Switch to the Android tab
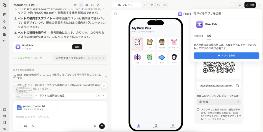Screen dimensions: 263x132 [198, 36]
